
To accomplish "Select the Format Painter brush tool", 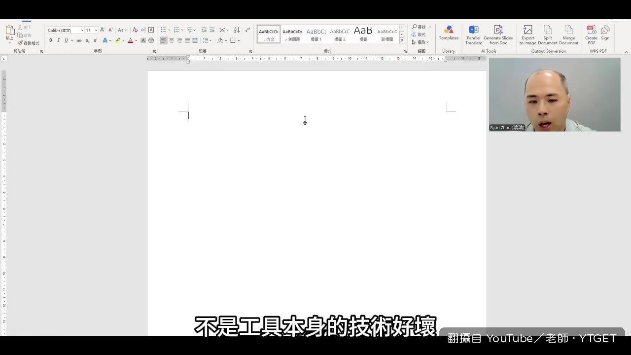I will point(28,43).
